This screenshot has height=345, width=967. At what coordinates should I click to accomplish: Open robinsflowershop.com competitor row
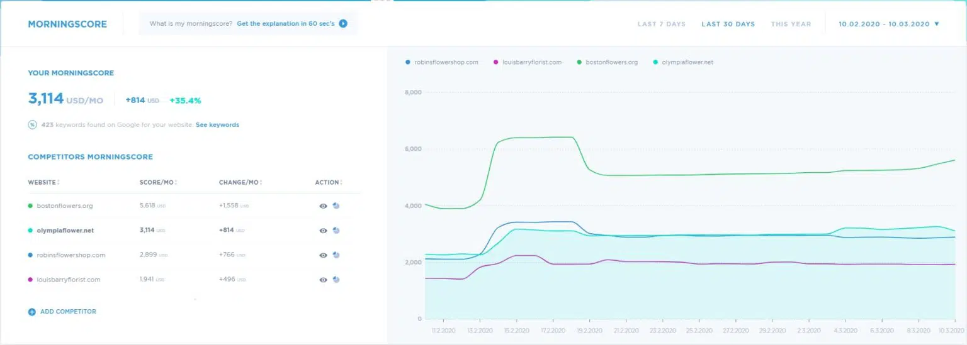[x=194, y=255]
